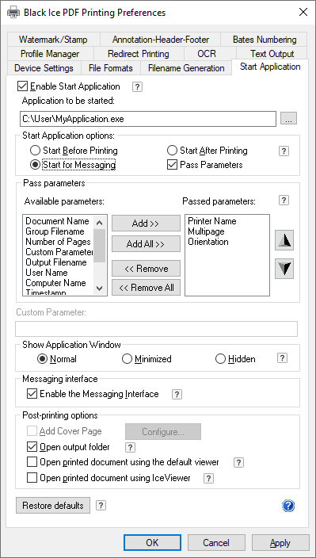
Task: Switch to the Filename Generation tab
Action: [186, 68]
